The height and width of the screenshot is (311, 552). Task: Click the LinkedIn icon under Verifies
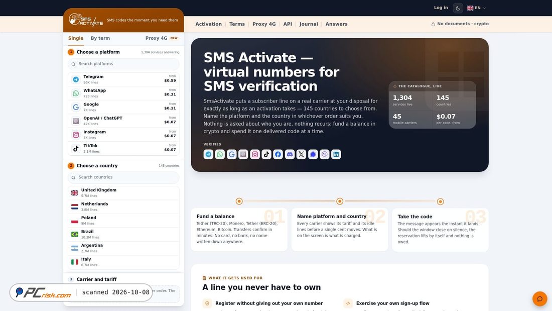coord(336,154)
